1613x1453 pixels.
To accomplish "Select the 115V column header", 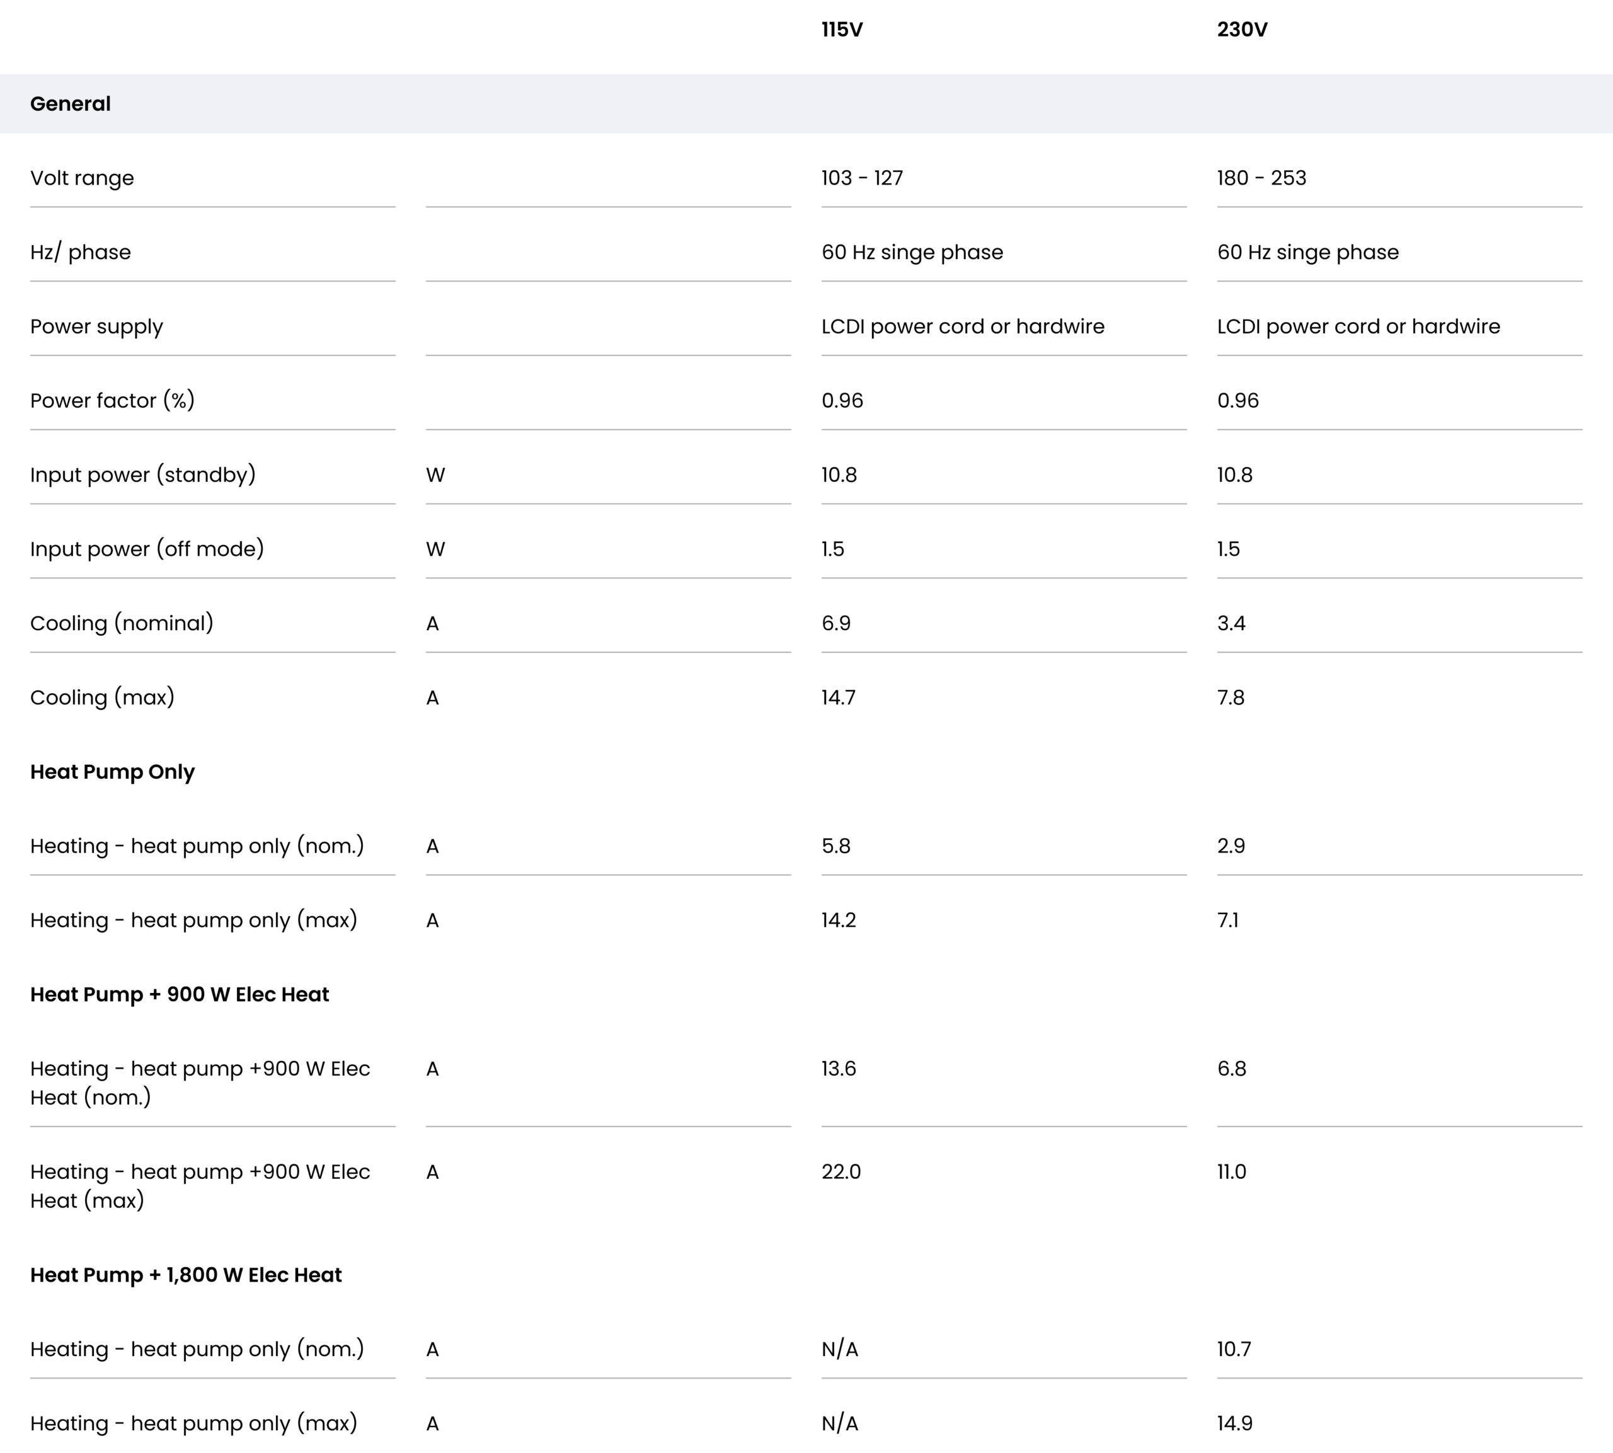I will click(x=842, y=30).
